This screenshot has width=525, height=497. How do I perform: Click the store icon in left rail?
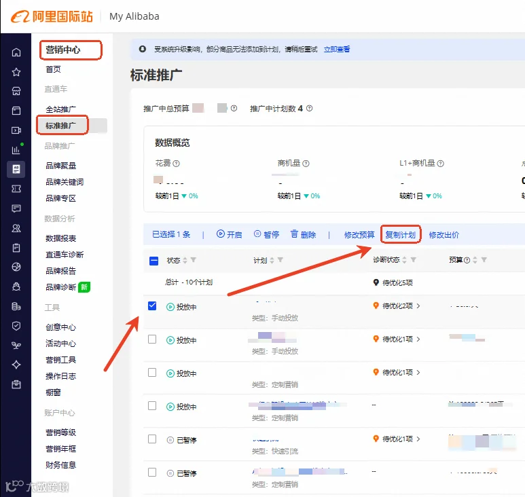click(x=16, y=91)
